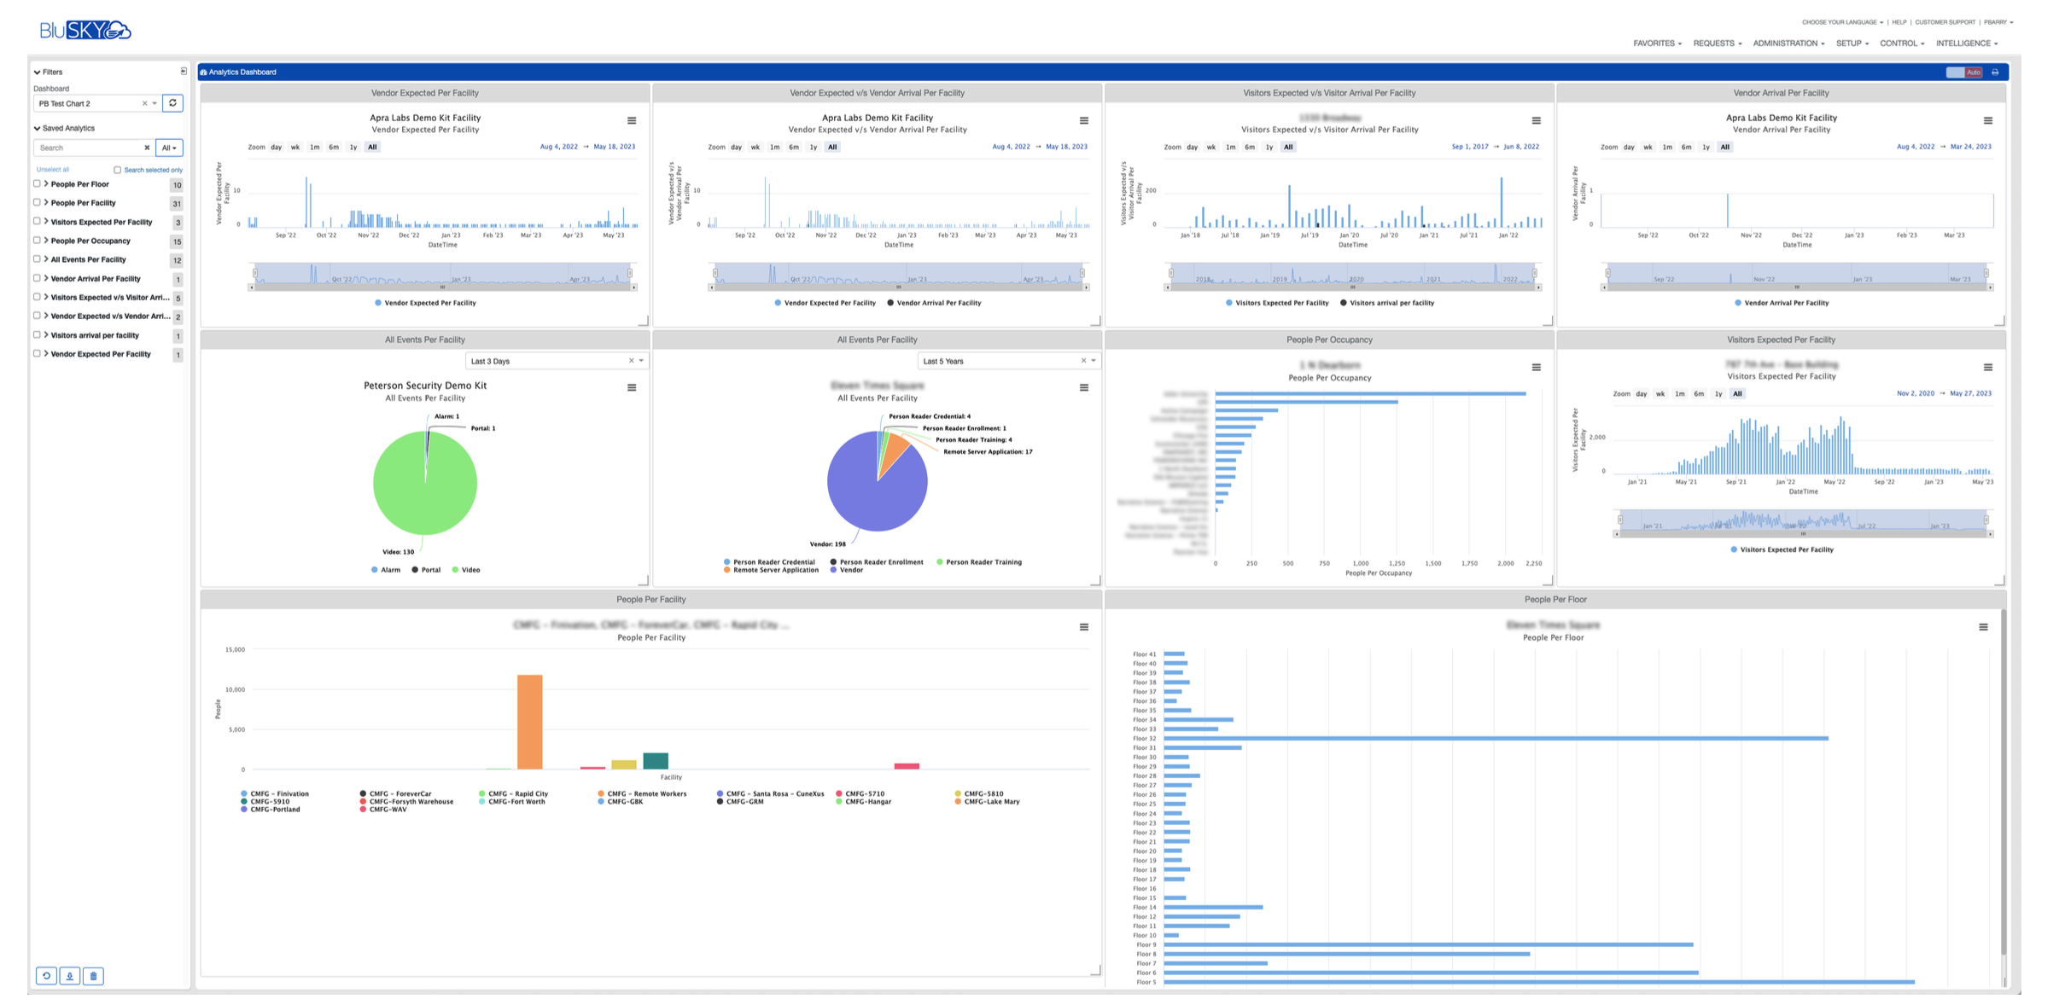This screenshot has width=2059, height=1005.
Task: Click the trash icon at bottom of filter panel
Action: point(93,975)
